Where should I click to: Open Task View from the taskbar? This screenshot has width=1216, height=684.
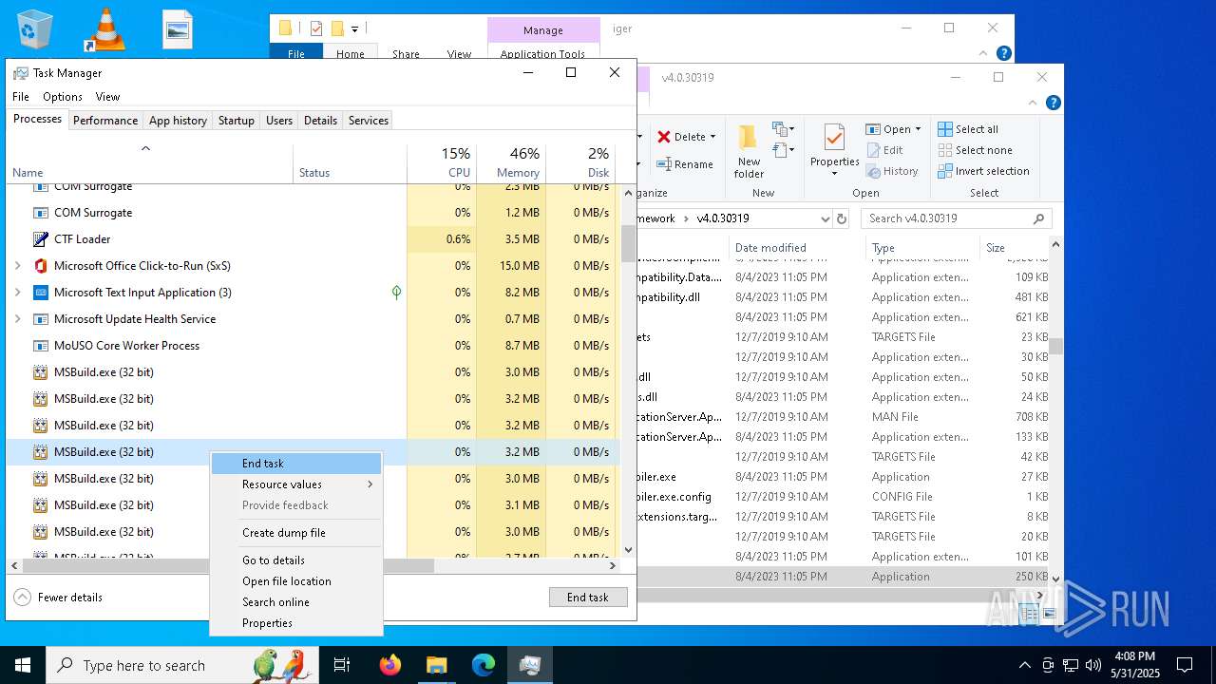coord(342,665)
